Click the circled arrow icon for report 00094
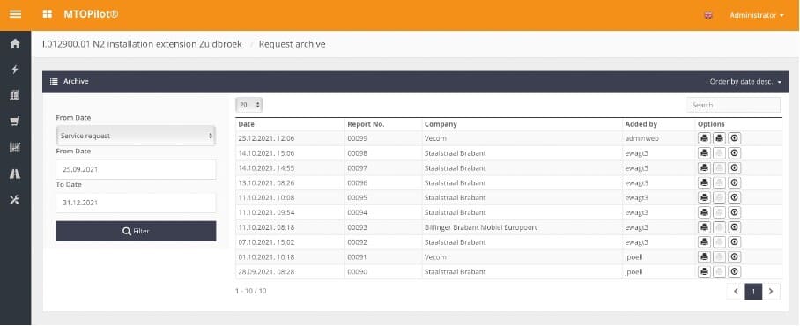 click(x=734, y=212)
